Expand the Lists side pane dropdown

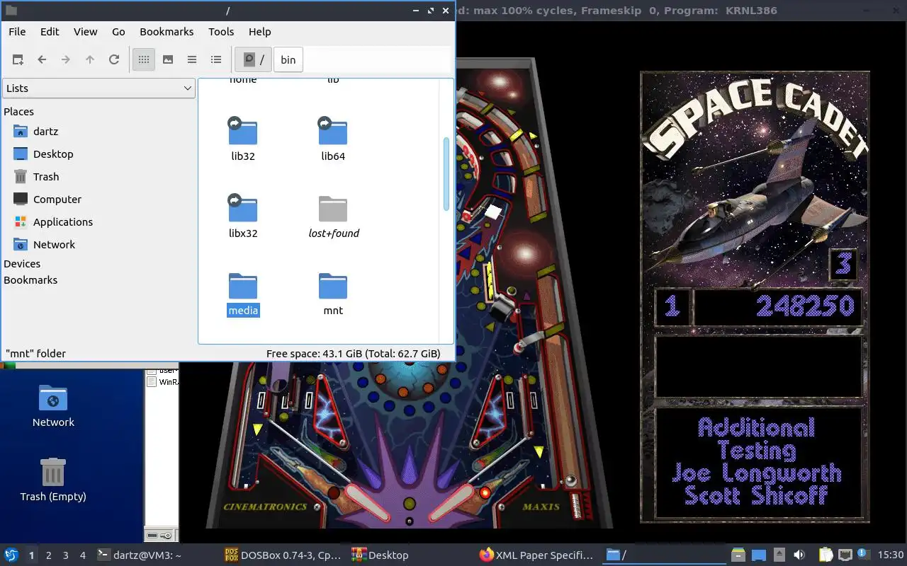pyautogui.click(x=98, y=88)
